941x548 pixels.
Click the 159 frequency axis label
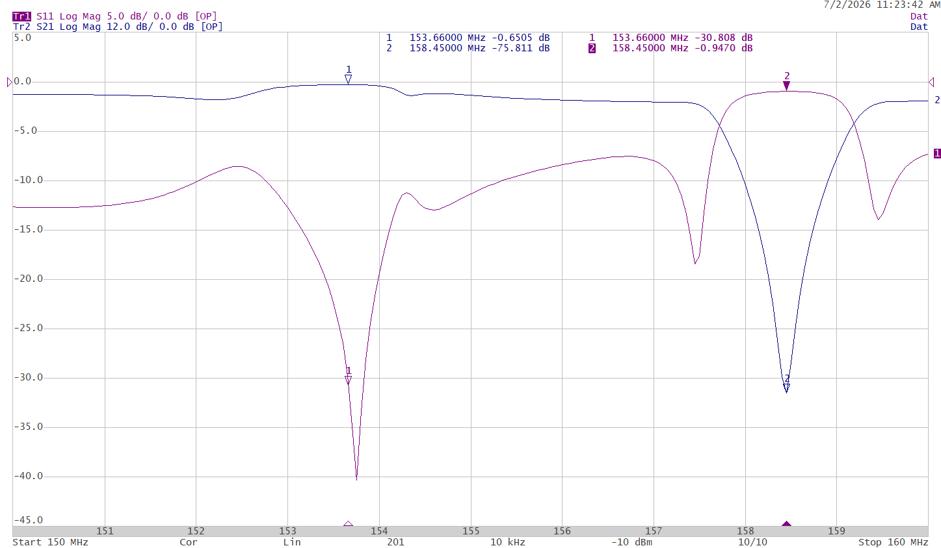coord(836,531)
